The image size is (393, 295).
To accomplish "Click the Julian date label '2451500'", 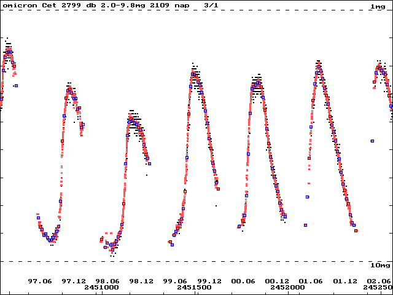I will tap(194, 287).
